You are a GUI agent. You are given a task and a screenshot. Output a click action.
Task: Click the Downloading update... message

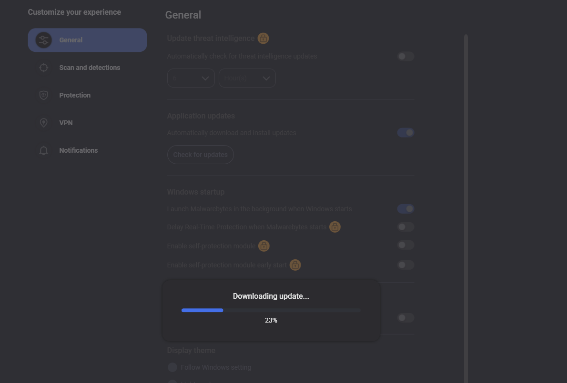271,296
